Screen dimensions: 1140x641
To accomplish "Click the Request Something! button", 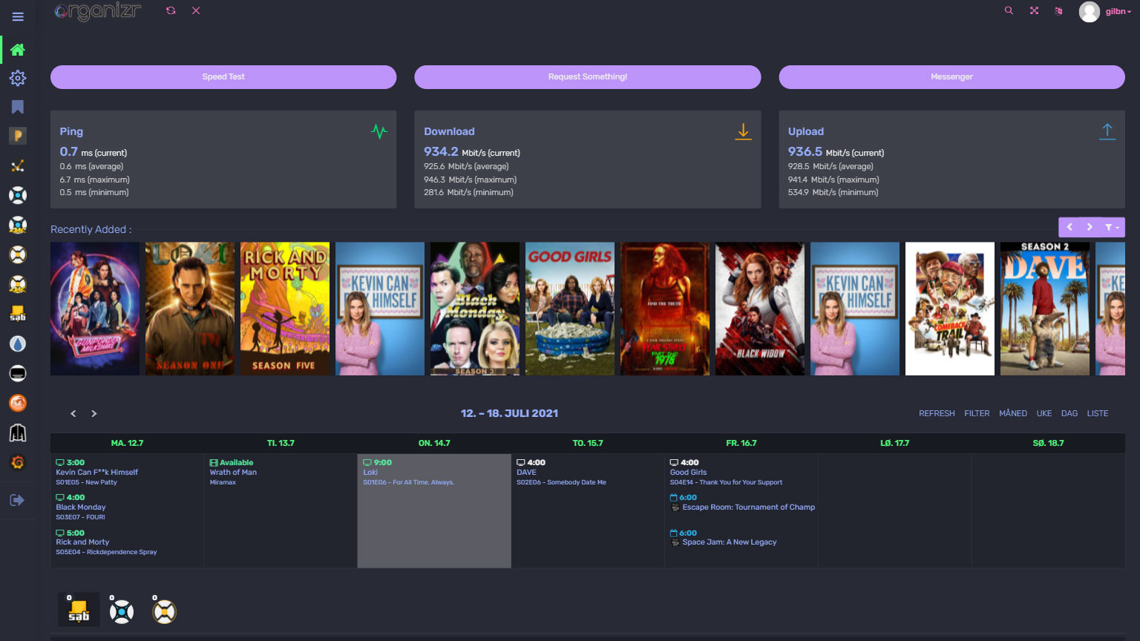I will click(587, 77).
